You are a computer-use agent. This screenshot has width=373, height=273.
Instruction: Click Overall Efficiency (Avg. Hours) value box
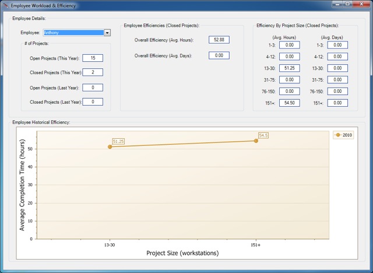click(x=219, y=40)
